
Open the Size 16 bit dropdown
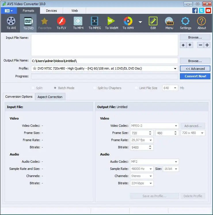[x=176, y=169]
